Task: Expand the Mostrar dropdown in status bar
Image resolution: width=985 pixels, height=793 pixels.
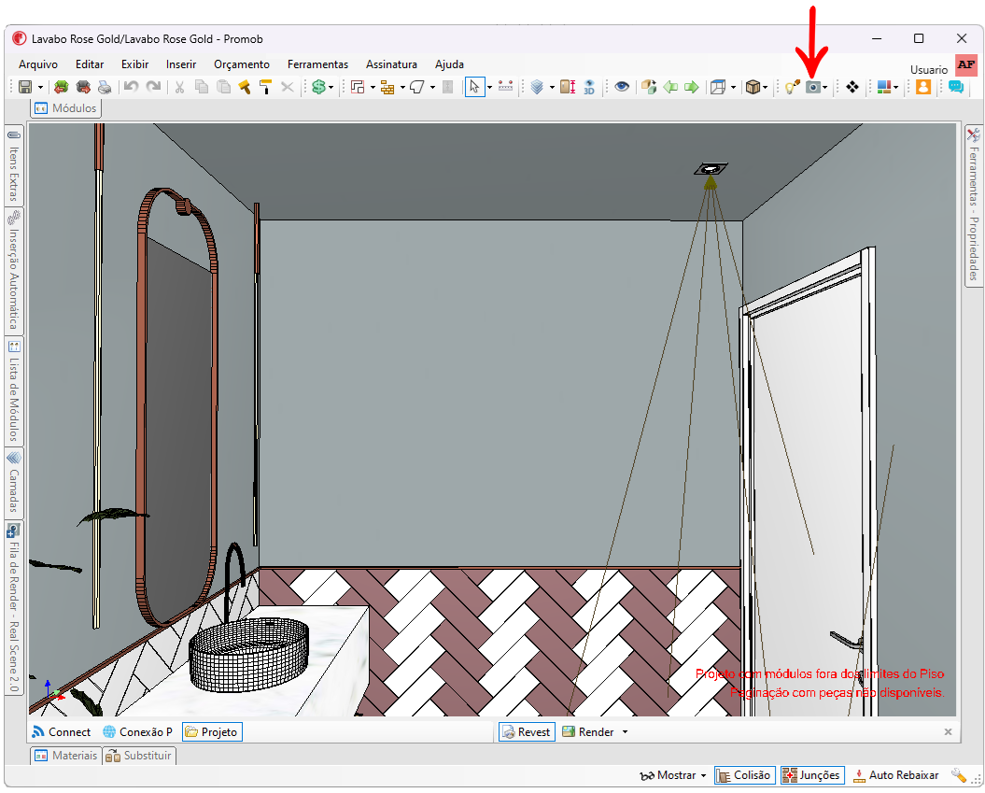Action: (673, 775)
